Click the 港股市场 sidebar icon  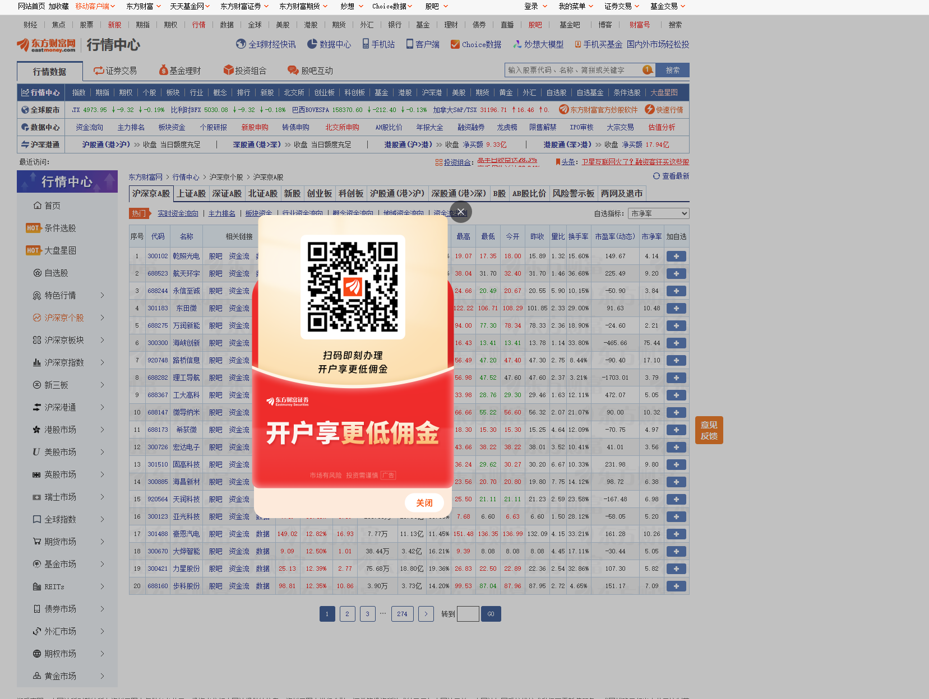(x=37, y=430)
